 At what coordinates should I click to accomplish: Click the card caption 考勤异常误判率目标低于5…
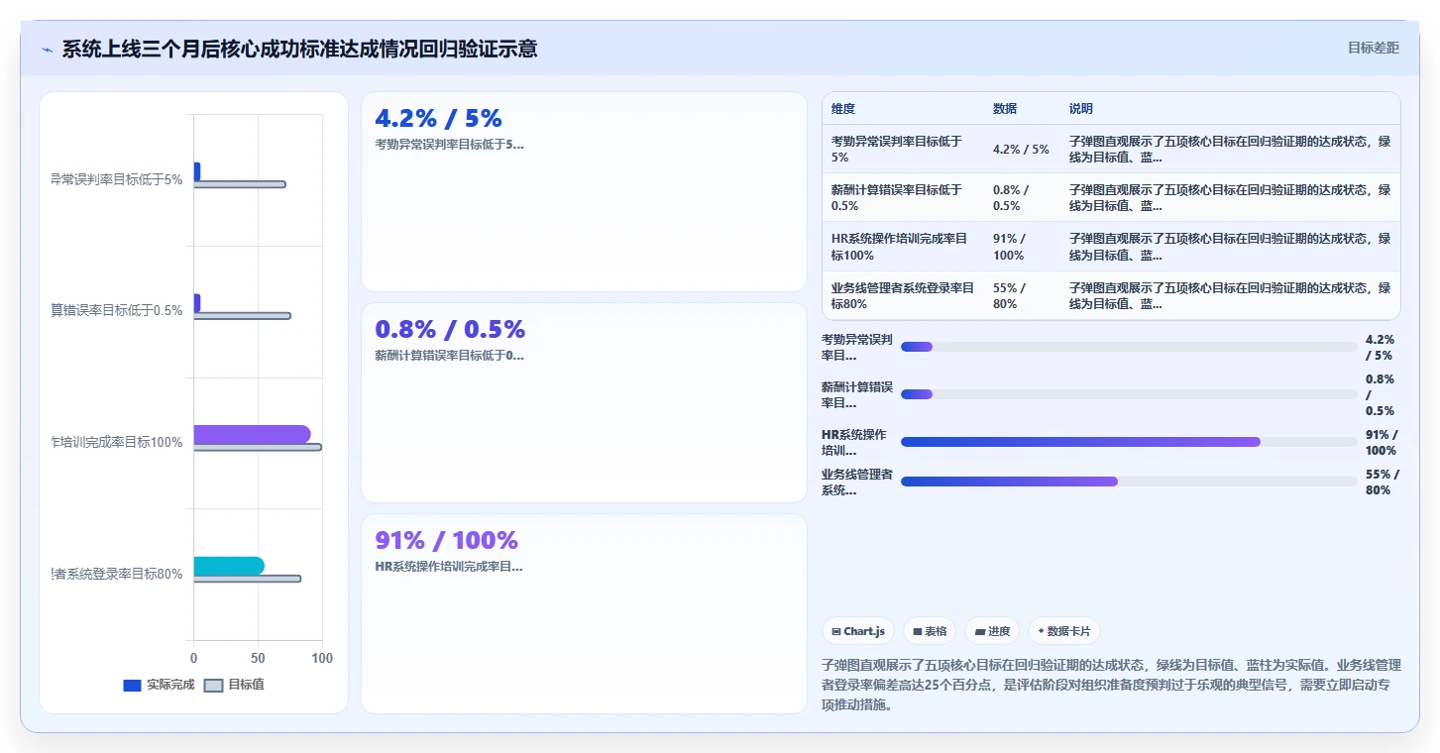point(449,145)
